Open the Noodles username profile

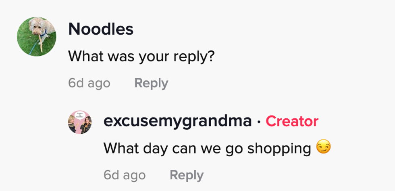click(x=101, y=29)
